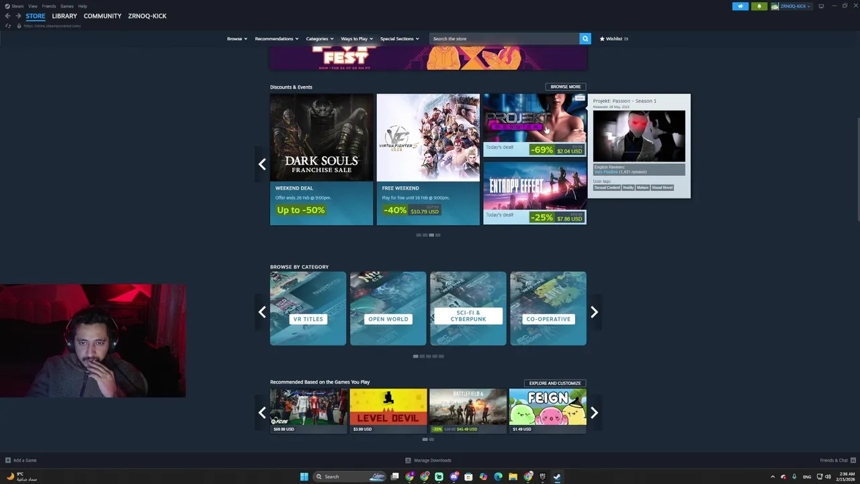This screenshot has height=484, width=860.
Task: Open Friends & Chat
Action: click(x=836, y=460)
